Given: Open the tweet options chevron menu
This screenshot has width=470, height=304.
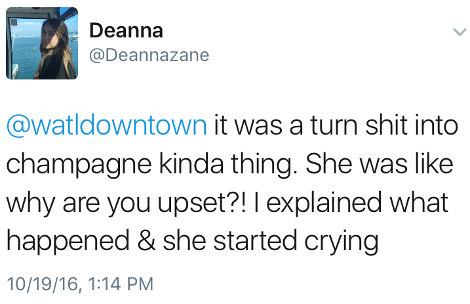Looking at the screenshot, I should click(x=458, y=32).
